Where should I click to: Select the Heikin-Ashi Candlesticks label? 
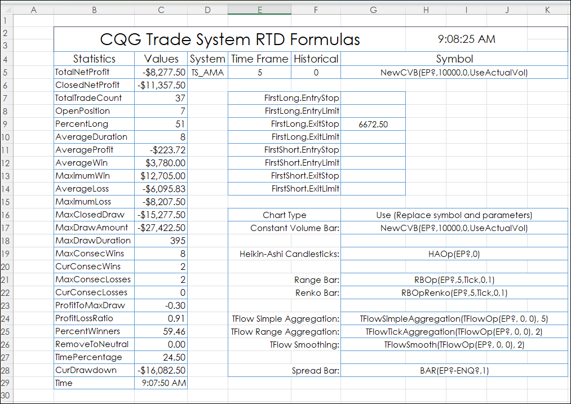[285, 254]
